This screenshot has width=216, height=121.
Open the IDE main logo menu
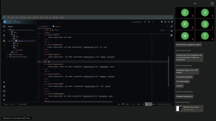click(4, 17)
